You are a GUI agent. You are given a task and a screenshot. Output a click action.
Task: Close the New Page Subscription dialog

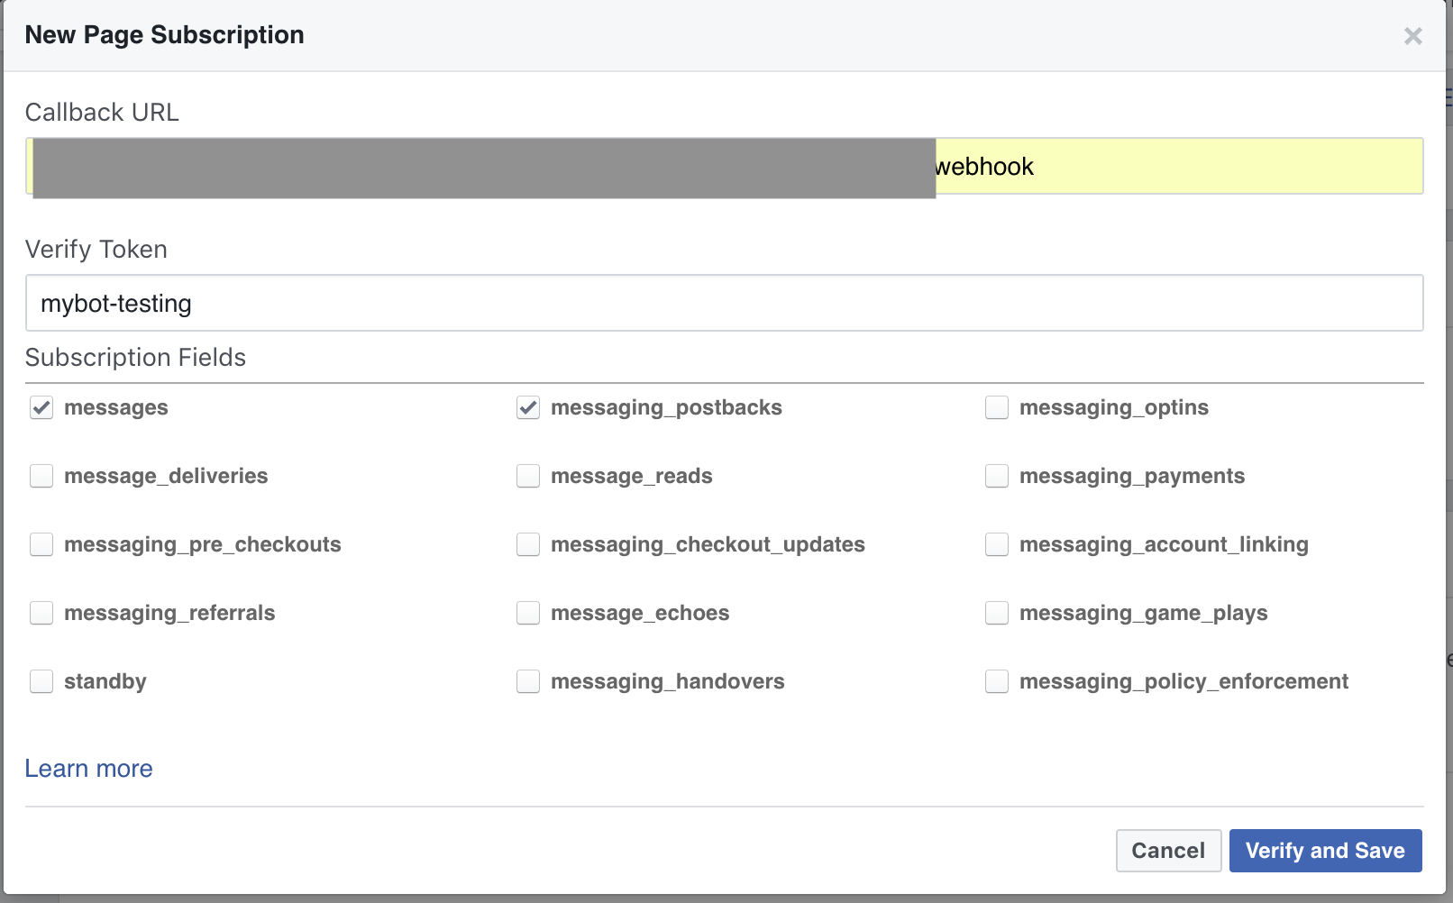pos(1412,36)
